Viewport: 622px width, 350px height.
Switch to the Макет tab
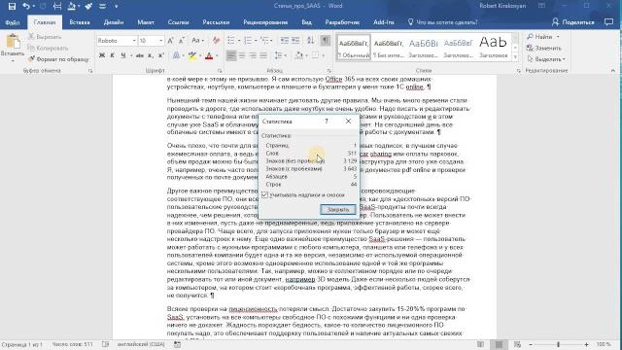point(146,22)
